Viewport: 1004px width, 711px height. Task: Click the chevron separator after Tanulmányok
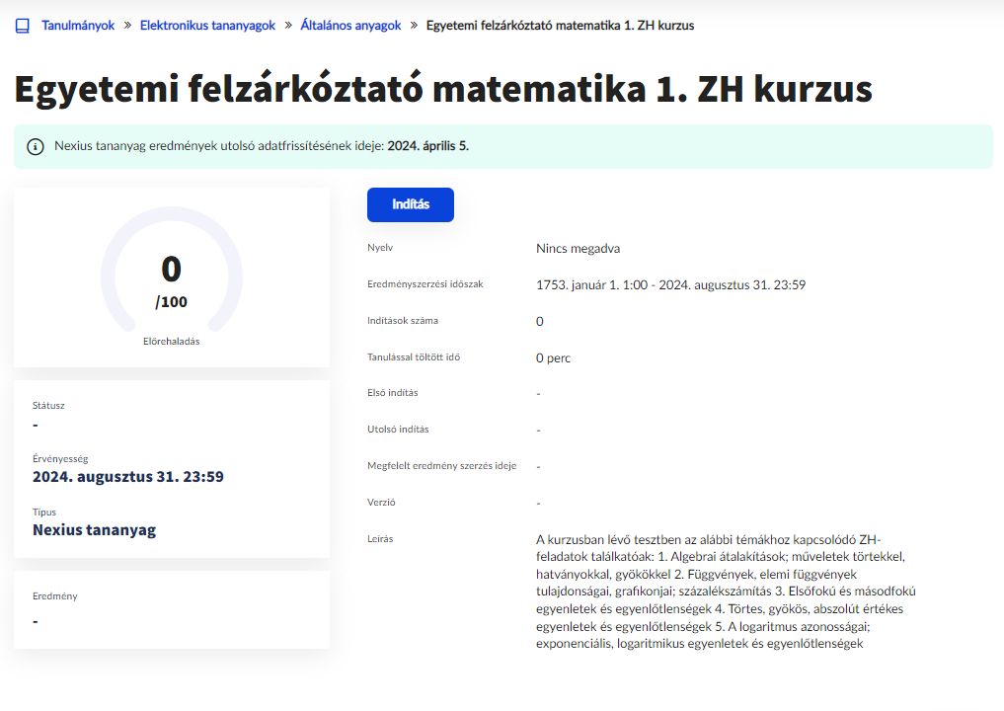pos(127,26)
